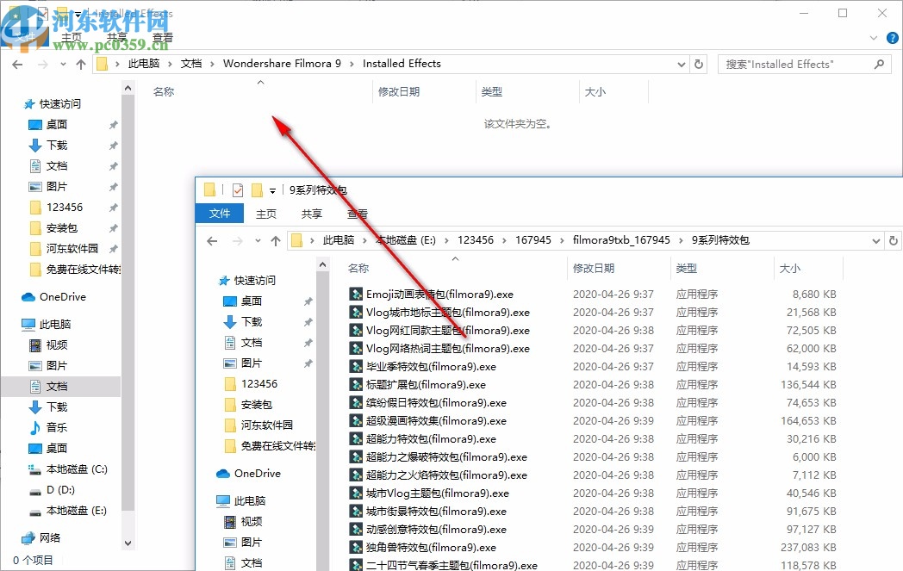The image size is (903, 571).
Task: Select 城市Vlog主题包(filmora9).exe
Action: pyautogui.click(x=428, y=493)
